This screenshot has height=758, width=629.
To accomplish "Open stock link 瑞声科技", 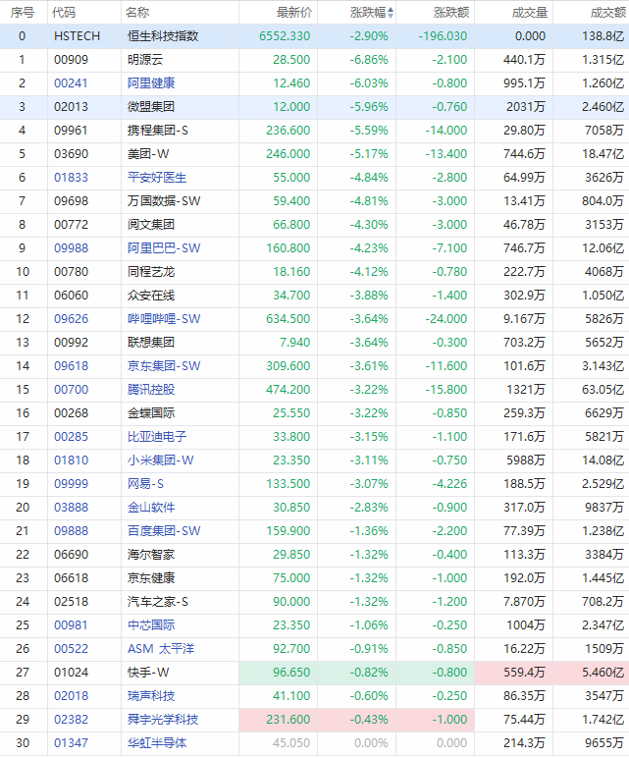I will coord(151,696).
